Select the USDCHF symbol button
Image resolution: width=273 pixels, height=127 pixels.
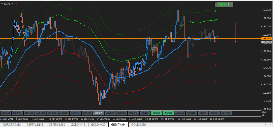[x=122, y=113]
